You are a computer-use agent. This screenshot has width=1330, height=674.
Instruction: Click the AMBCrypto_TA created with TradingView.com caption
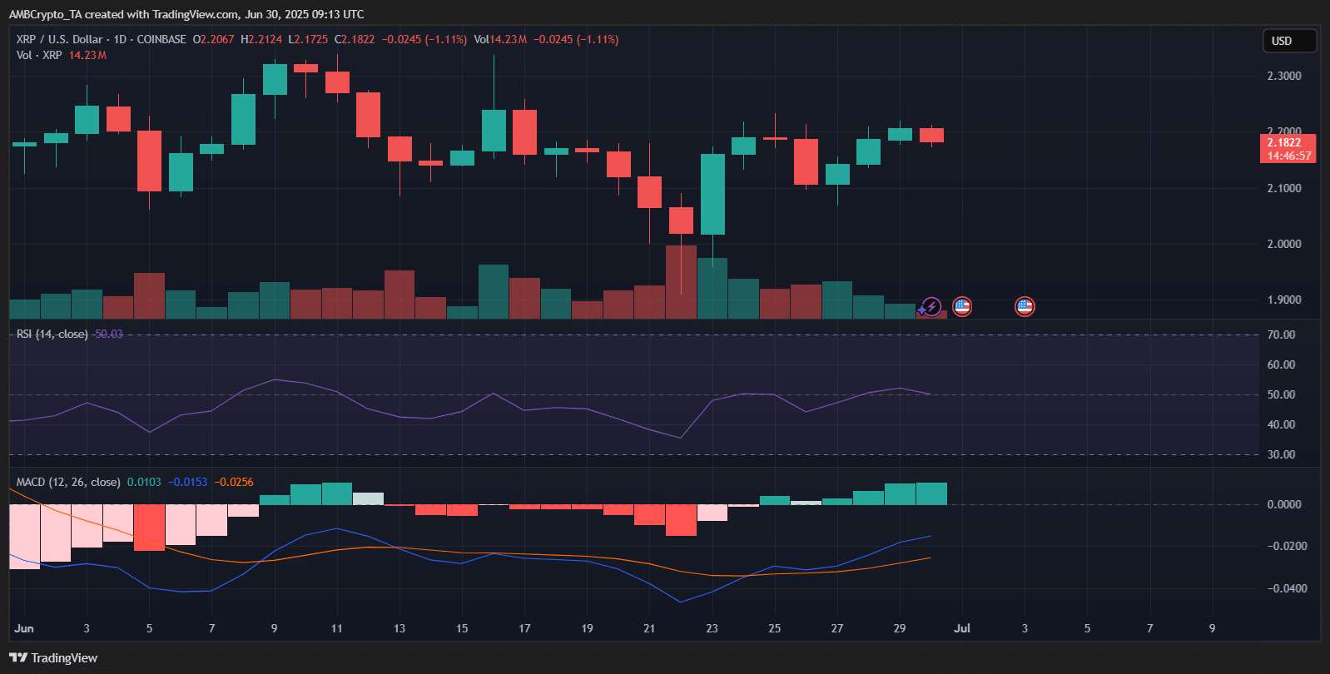coord(186,14)
